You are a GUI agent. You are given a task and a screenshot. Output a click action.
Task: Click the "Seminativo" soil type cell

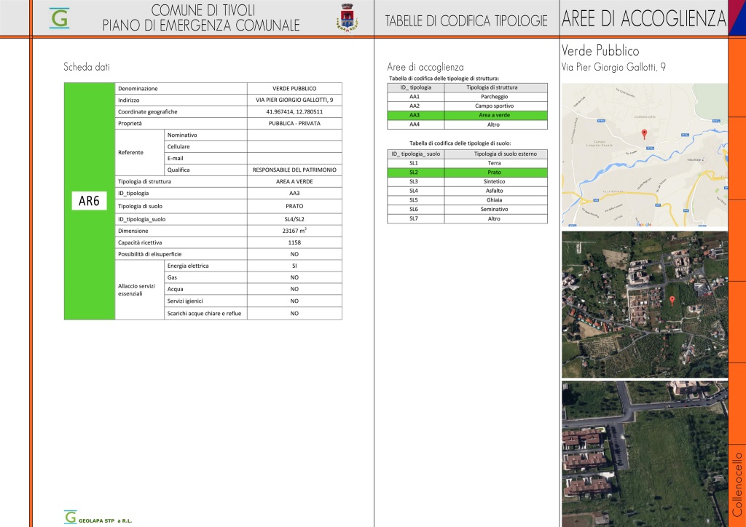495,209
